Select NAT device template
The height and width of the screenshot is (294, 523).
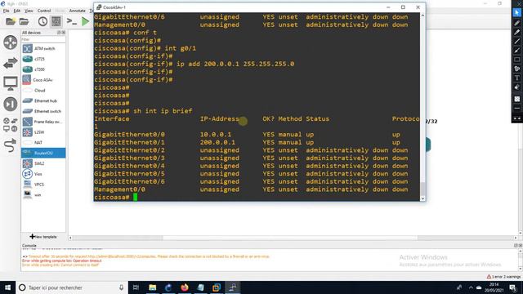[43, 143]
